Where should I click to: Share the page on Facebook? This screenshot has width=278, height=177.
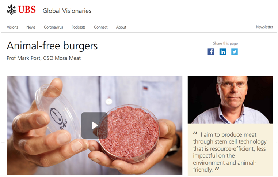point(211,52)
